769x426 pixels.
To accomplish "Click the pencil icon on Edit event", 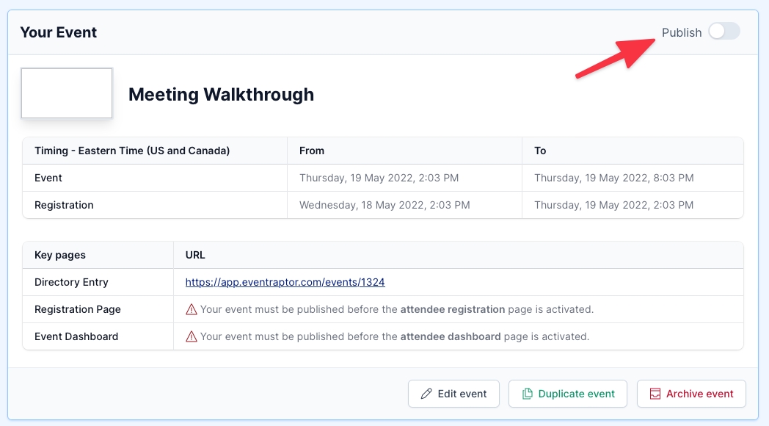I will click(426, 394).
